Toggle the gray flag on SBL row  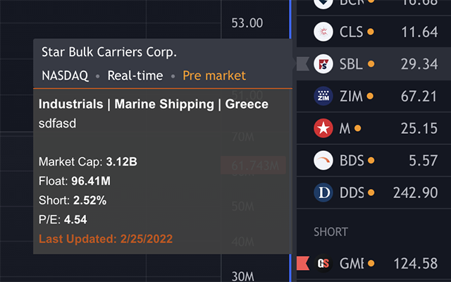click(x=303, y=64)
